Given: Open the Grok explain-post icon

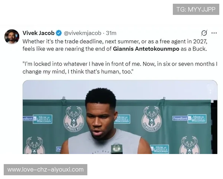Looking at the screenshot, I should click(204, 33).
